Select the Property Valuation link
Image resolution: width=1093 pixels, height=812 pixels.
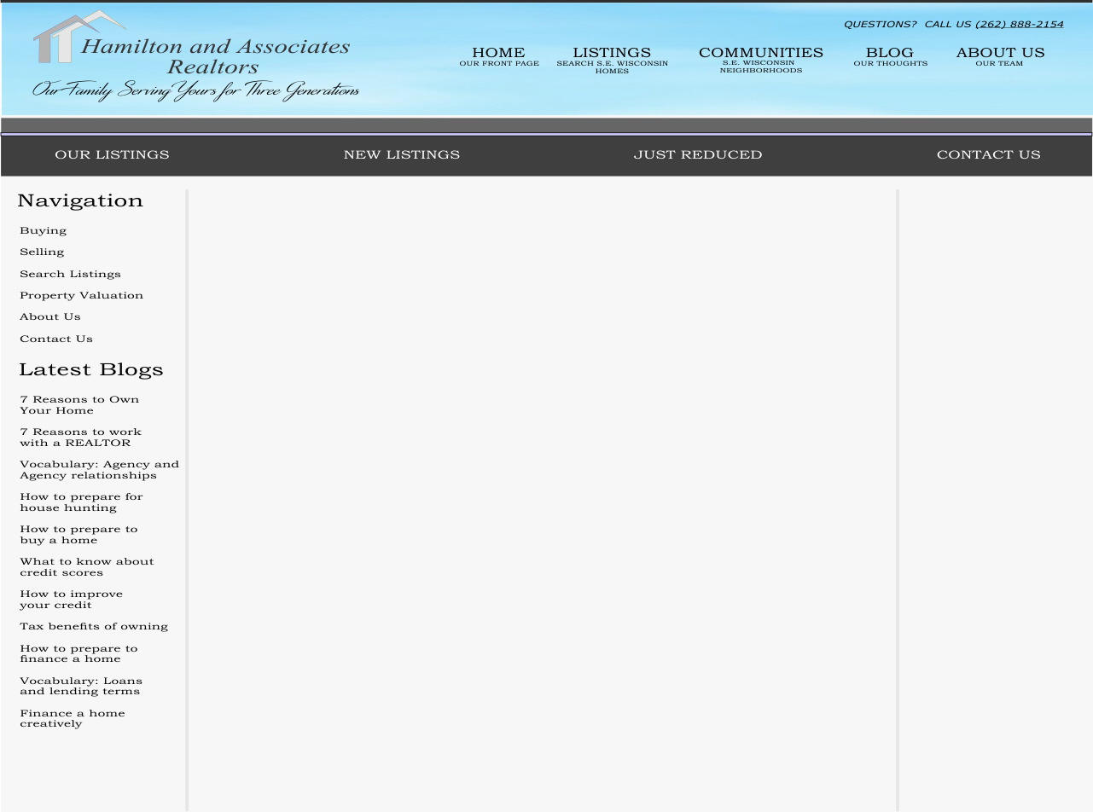81,295
